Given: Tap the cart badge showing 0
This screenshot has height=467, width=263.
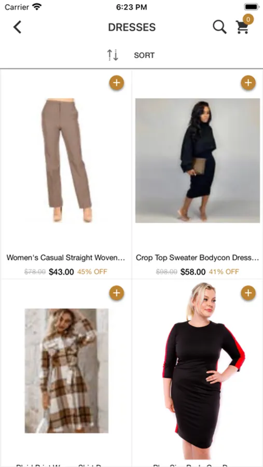Looking at the screenshot, I should 248,19.
